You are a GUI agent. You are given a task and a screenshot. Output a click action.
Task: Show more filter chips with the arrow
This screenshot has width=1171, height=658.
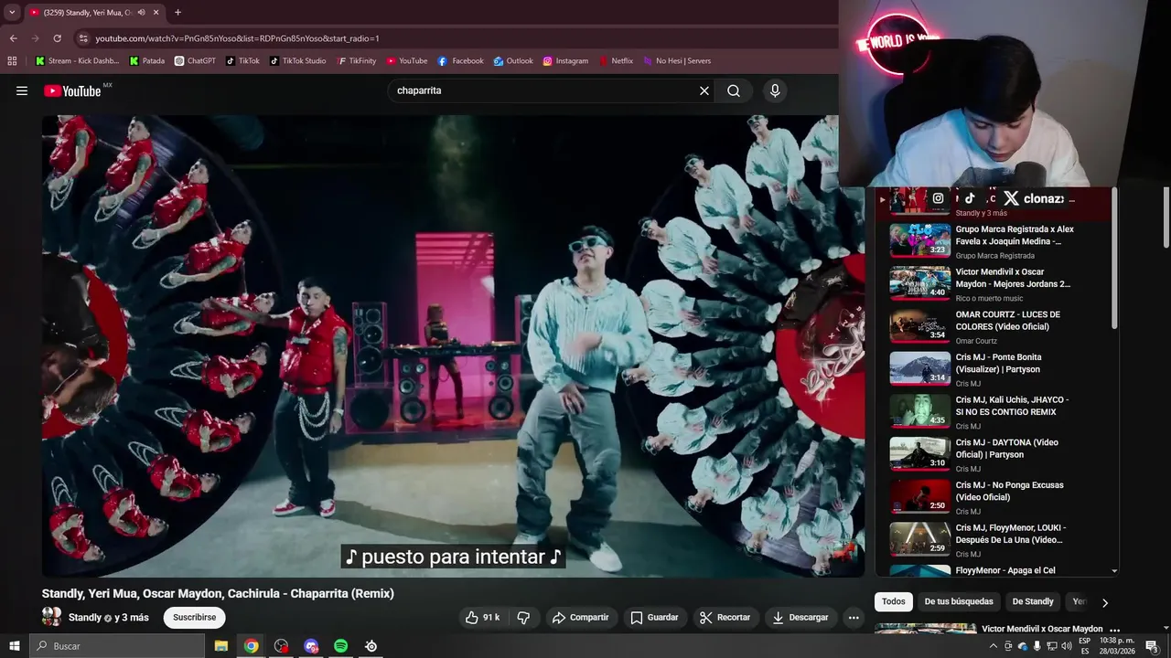1104,602
